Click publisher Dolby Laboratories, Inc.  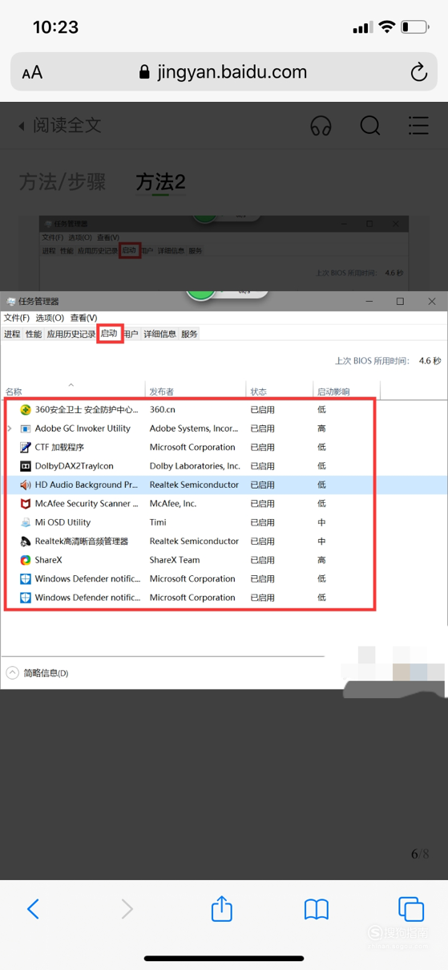click(x=195, y=466)
